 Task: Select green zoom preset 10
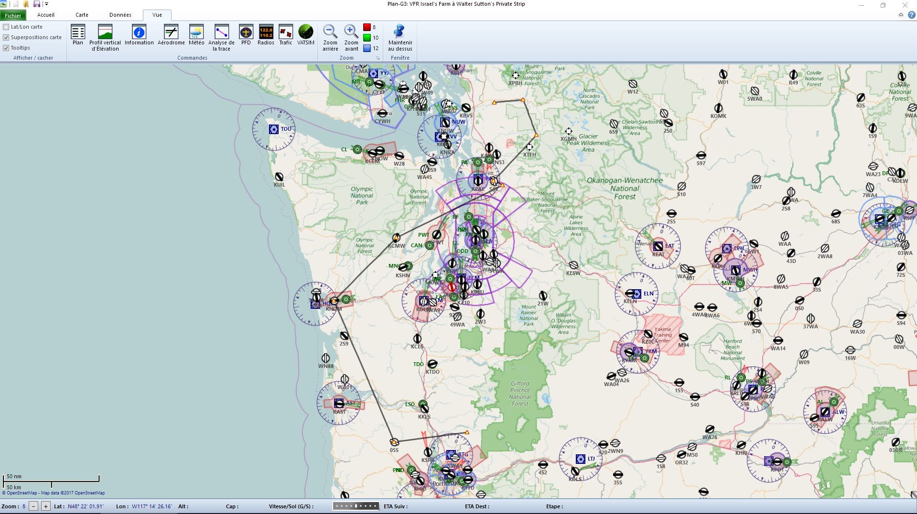click(x=367, y=38)
